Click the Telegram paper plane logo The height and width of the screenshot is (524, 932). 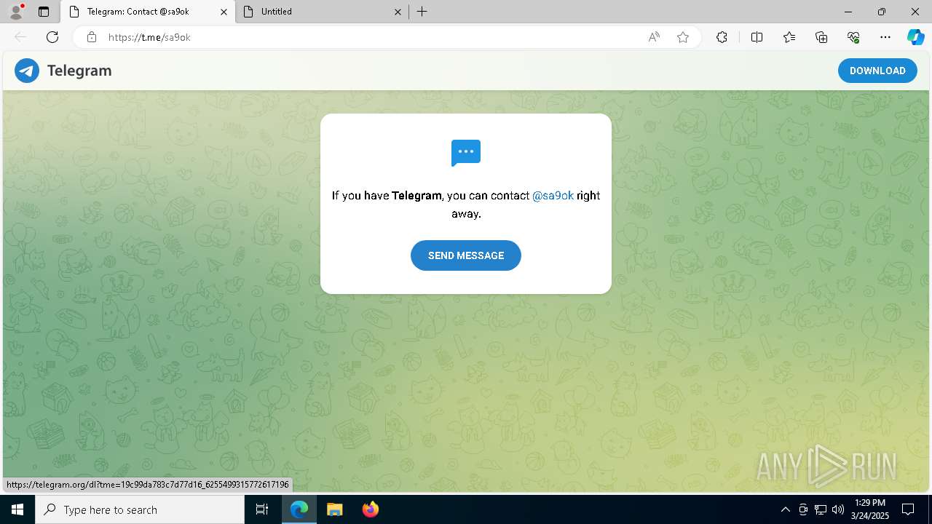27,71
